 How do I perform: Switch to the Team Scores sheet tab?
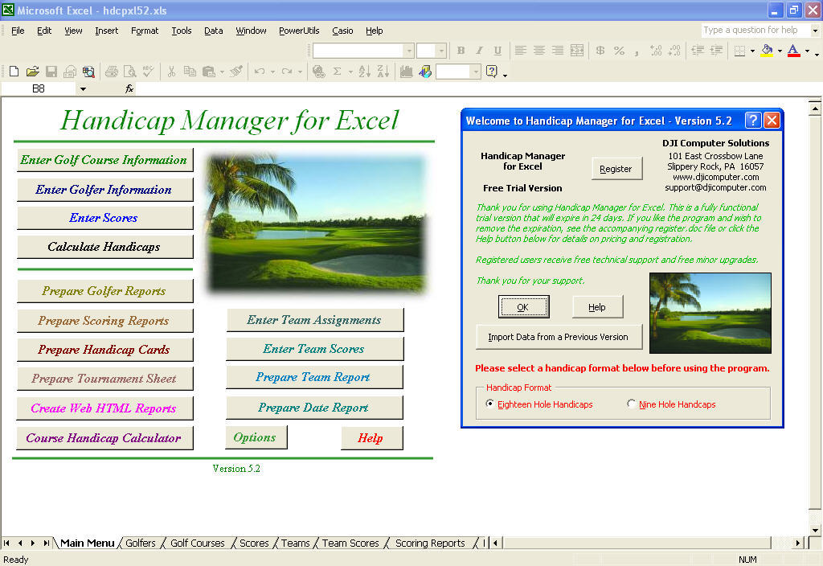(x=350, y=543)
